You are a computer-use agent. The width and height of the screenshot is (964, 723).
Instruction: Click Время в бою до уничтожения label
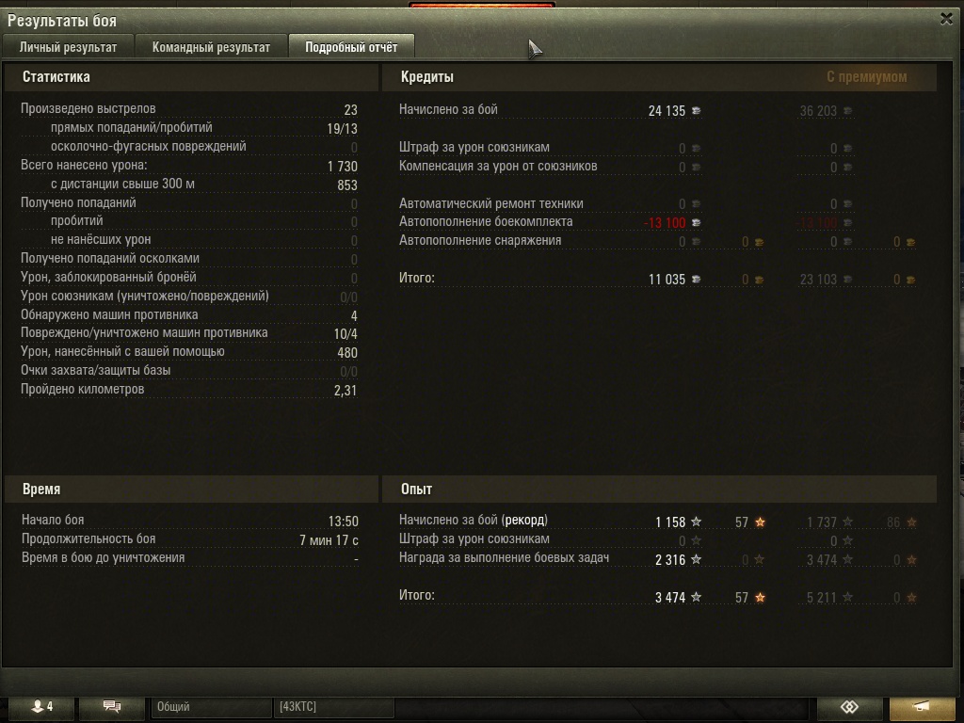[104, 557]
